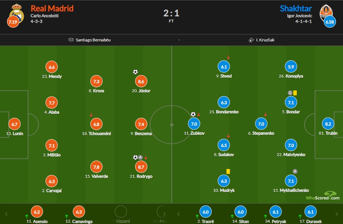Image resolution: width=343 pixels, height=224 pixels.
Task: Open the Shakhtar team name link
Action: (296, 8)
